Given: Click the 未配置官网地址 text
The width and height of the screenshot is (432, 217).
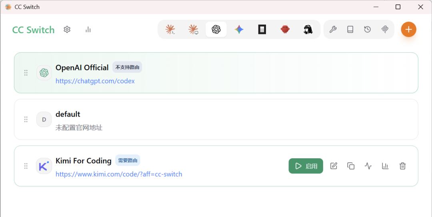Looking at the screenshot, I should click(79, 127).
